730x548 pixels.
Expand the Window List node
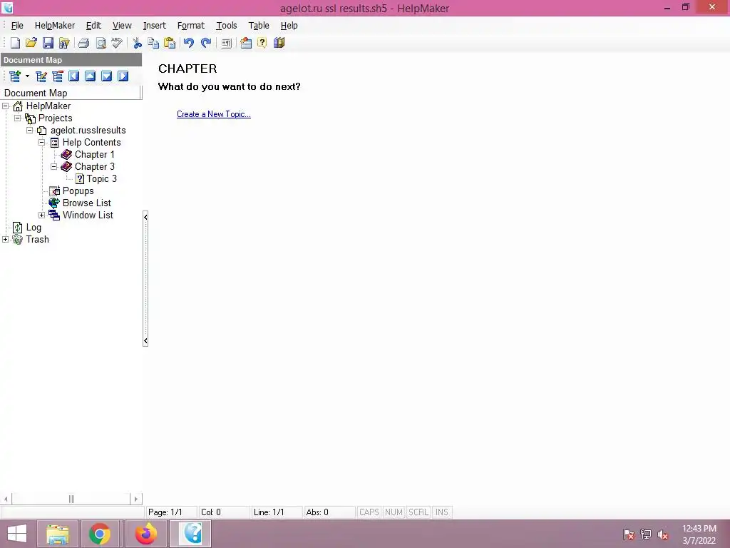pos(41,215)
